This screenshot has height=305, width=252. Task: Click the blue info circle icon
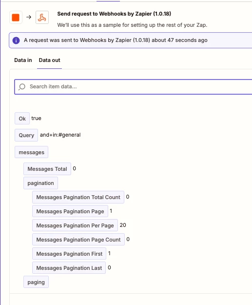coord(16,41)
